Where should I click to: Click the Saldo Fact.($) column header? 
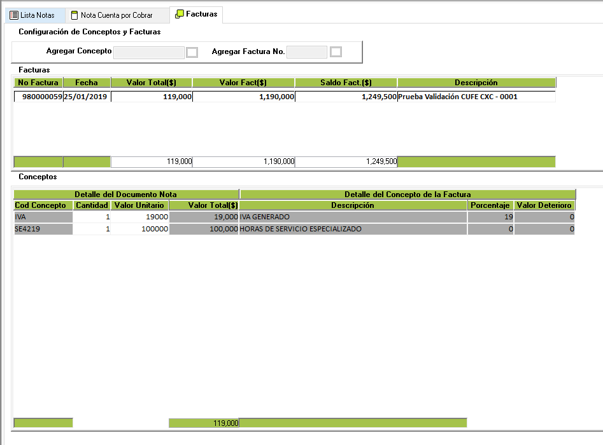346,83
